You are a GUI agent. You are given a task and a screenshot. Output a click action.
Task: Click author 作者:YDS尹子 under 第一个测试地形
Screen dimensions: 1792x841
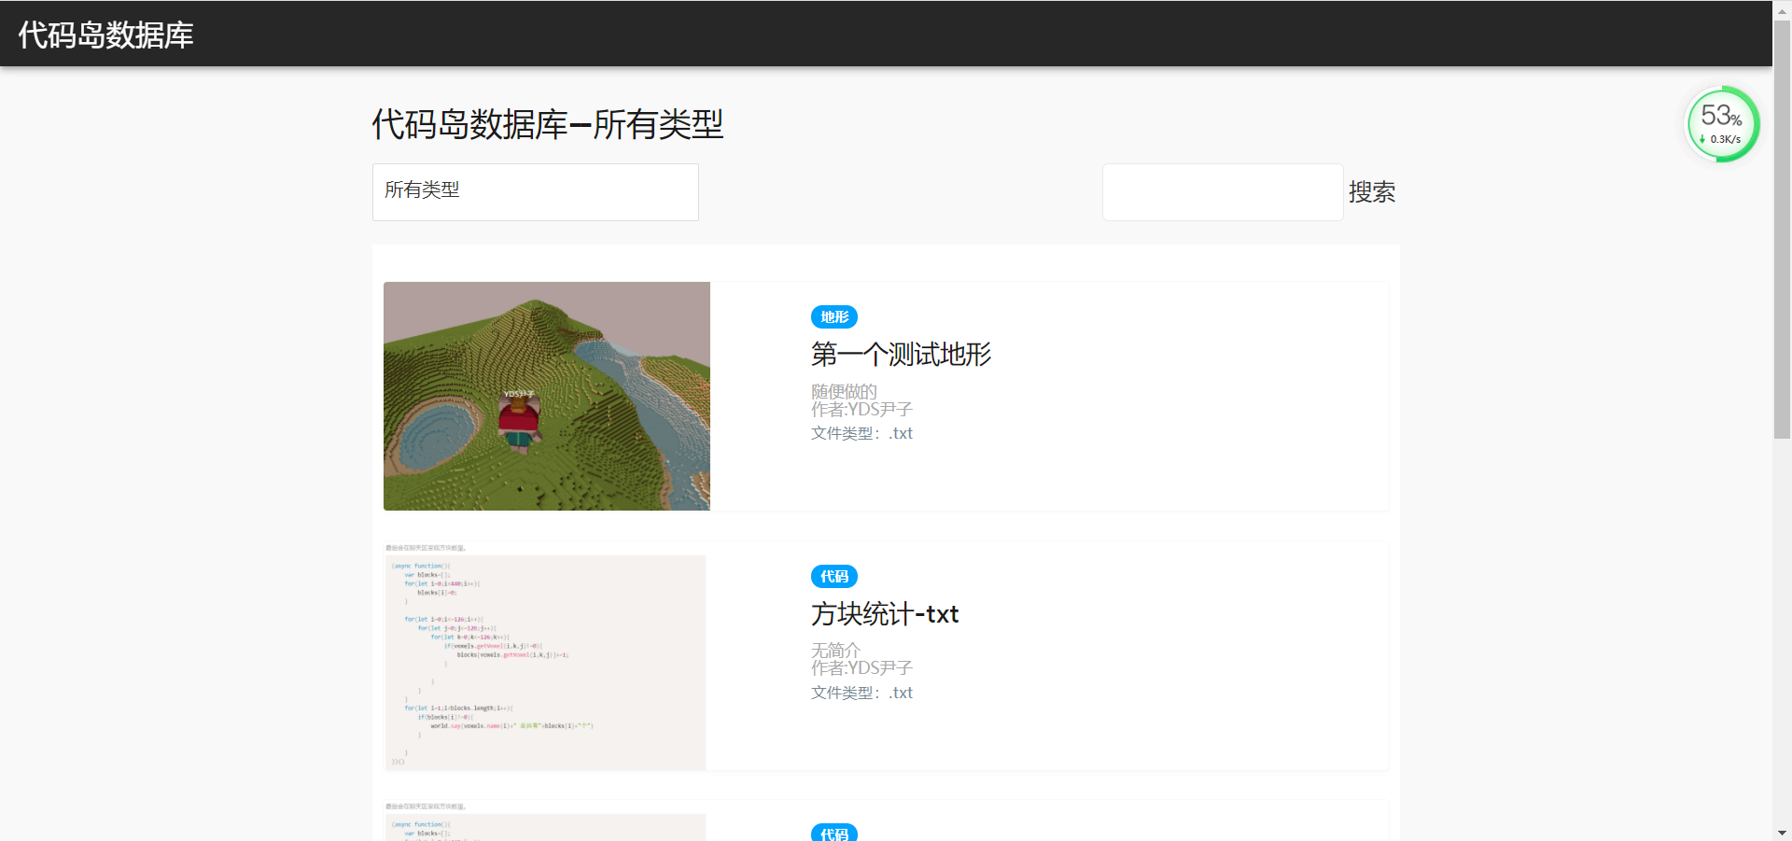point(861,409)
